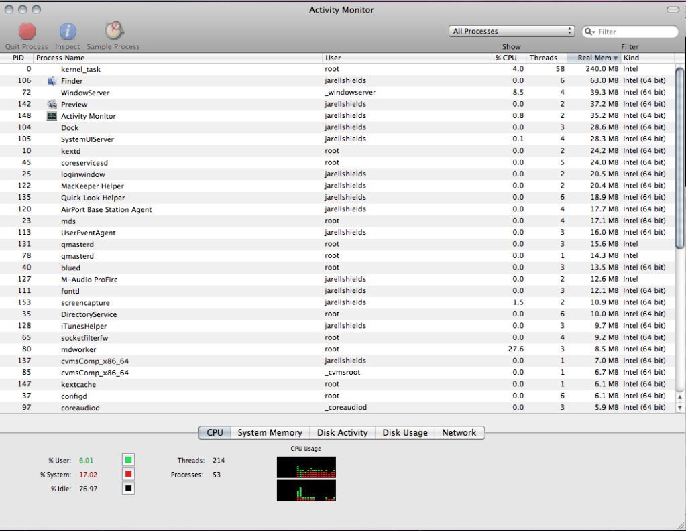Click the scrollbar down arrow
Image resolution: width=686 pixels, height=531 pixels.
click(x=679, y=407)
